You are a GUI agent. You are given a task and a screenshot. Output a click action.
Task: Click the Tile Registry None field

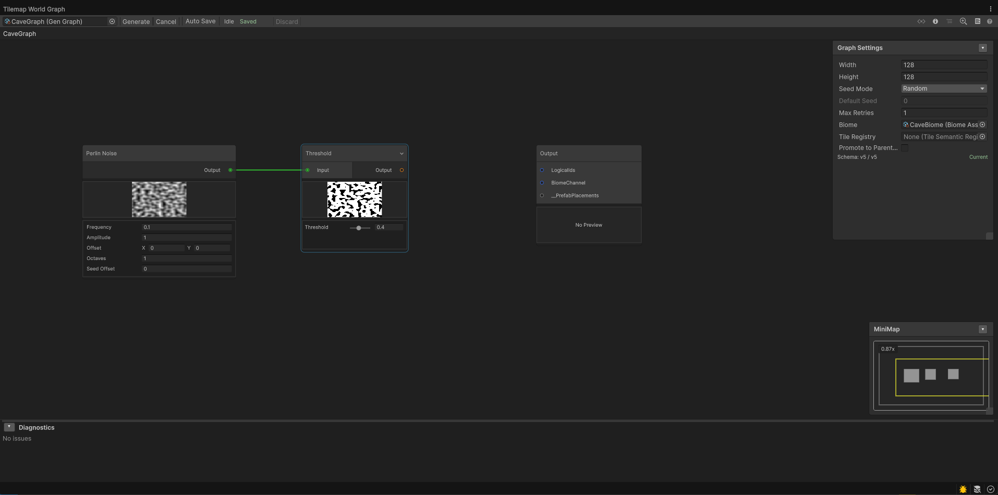(944, 137)
